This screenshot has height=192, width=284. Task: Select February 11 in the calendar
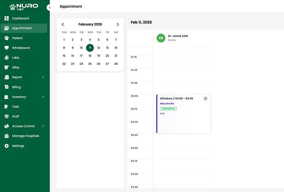[90, 48]
